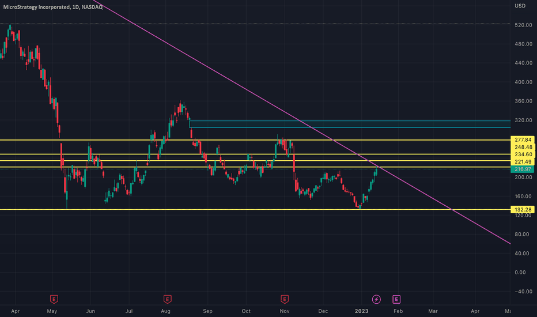537x317 pixels.
Task: Click the 320.00 price axis value
Action: (x=523, y=120)
